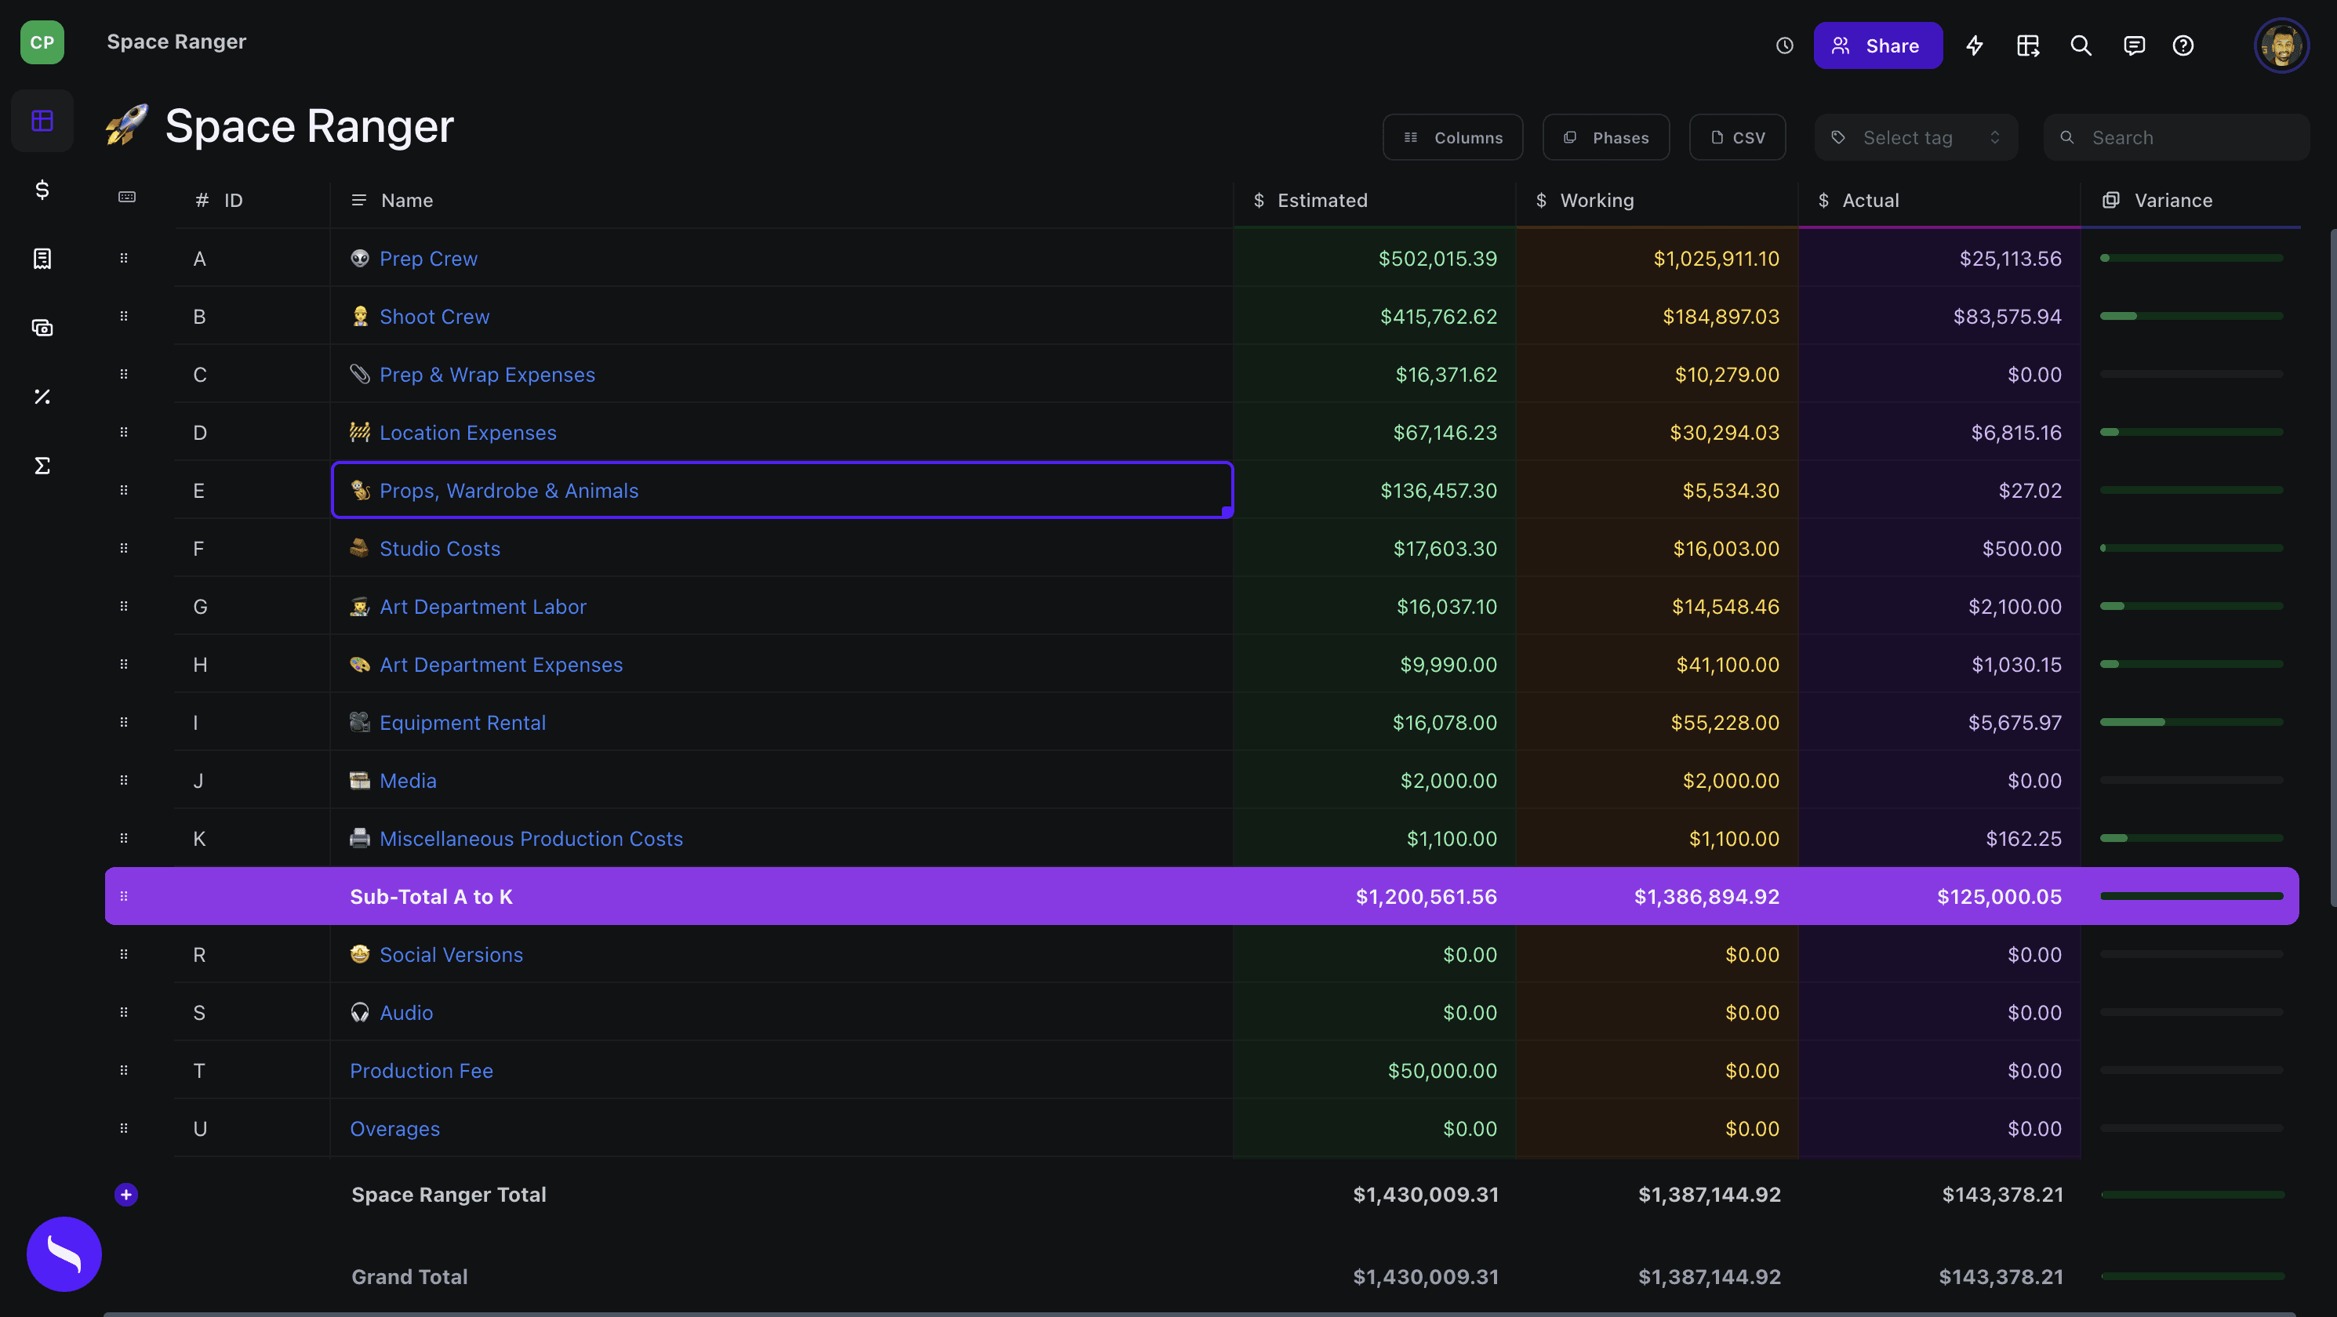Open the table export icon in header
The width and height of the screenshot is (2337, 1317).
tap(2028, 45)
